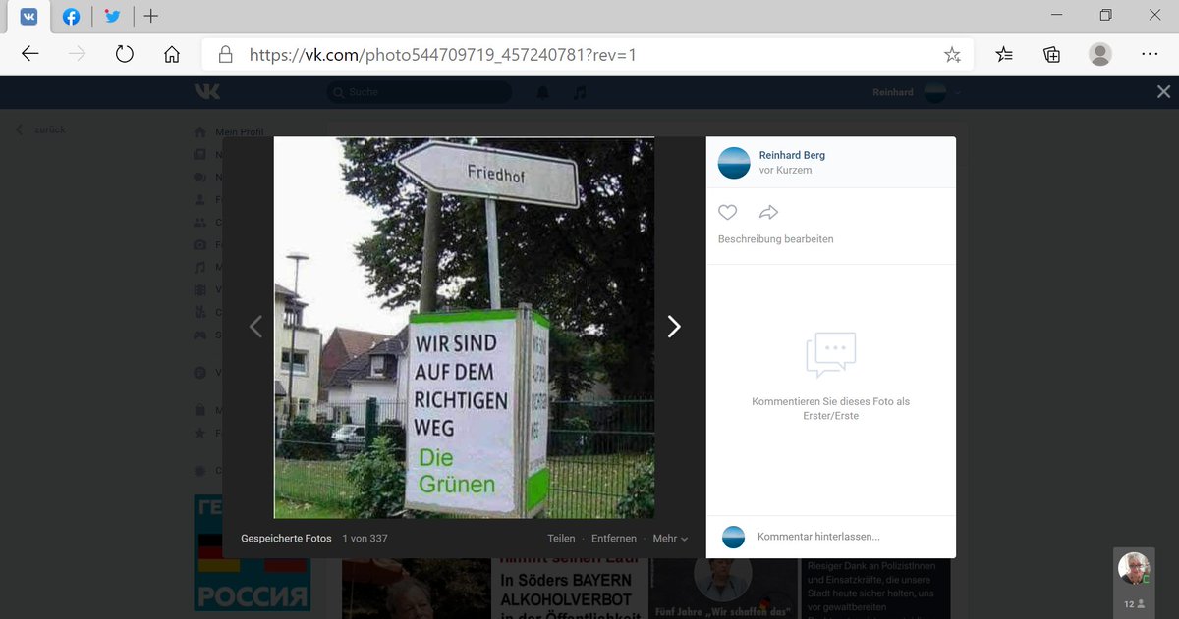
Task: Switch to the Facebook browser tab
Action: [x=71, y=16]
